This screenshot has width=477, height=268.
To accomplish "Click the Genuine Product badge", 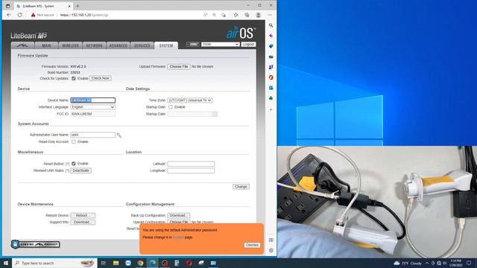I will click(x=36, y=244).
